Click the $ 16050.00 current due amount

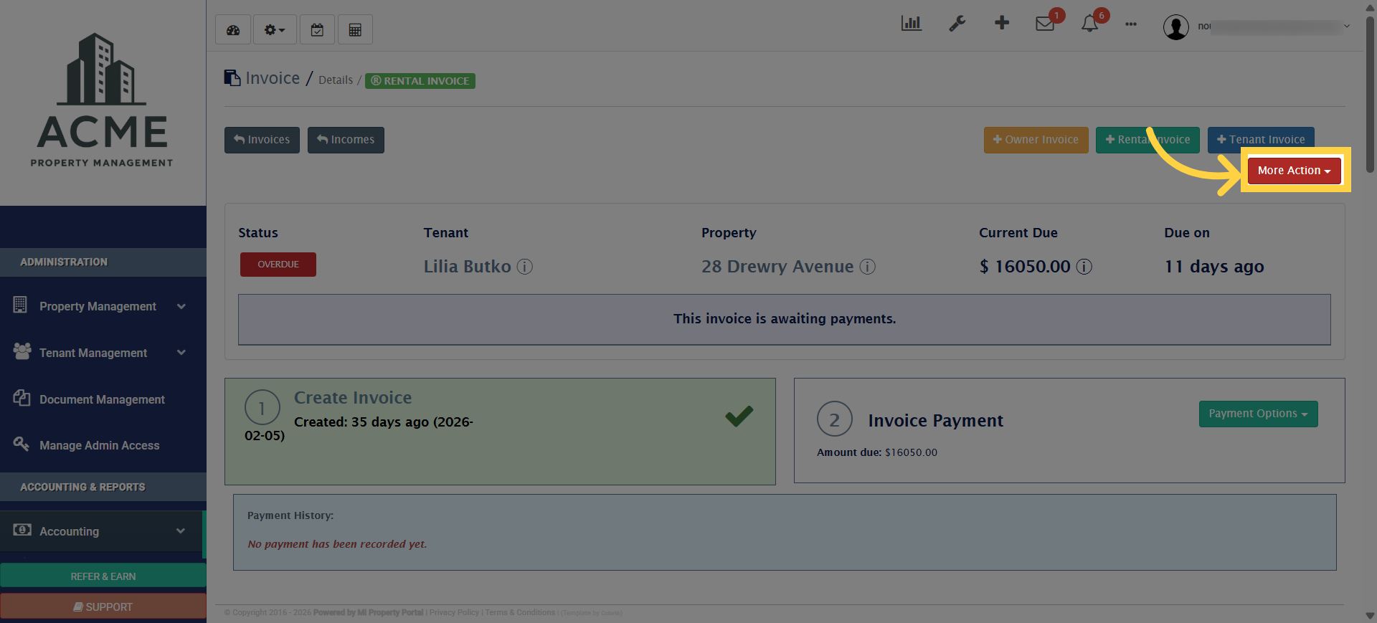click(x=1025, y=267)
